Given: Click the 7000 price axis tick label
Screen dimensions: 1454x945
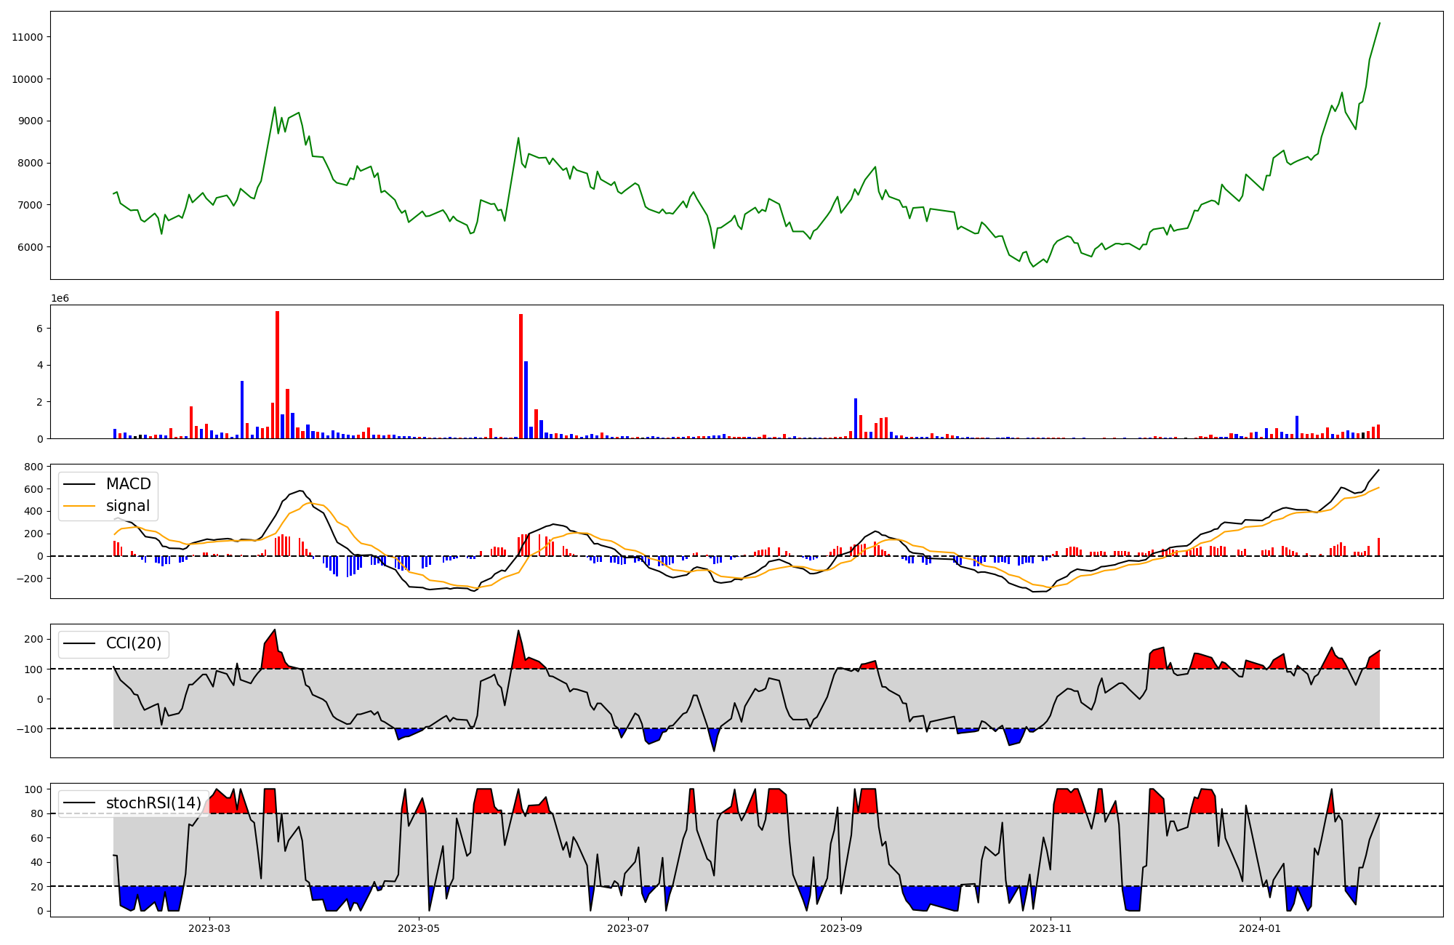Looking at the screenshot, I should click(31, 205).
